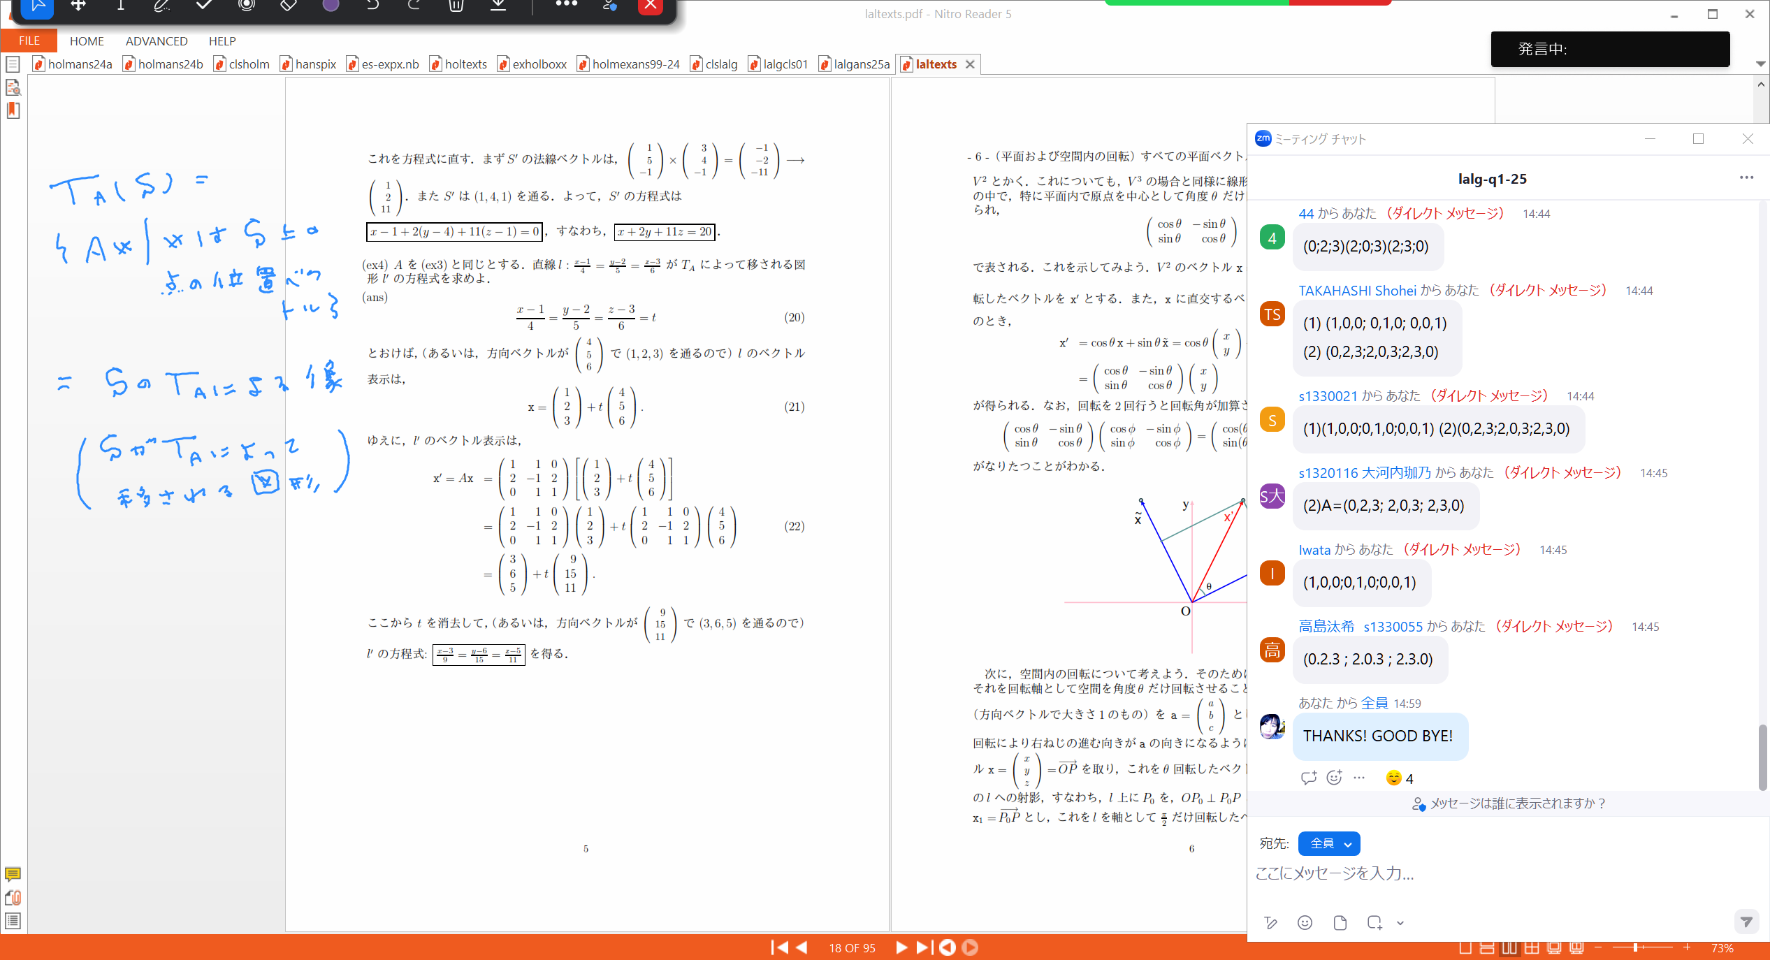This screenshot has width=1770, height=960.
Task: Open the HELP ribbon tab
Action: [222, 41]
